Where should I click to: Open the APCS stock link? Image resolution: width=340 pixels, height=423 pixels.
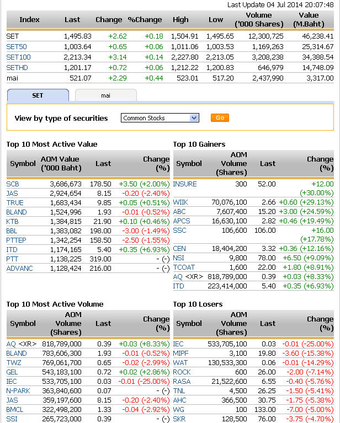(x=182, y=221)
